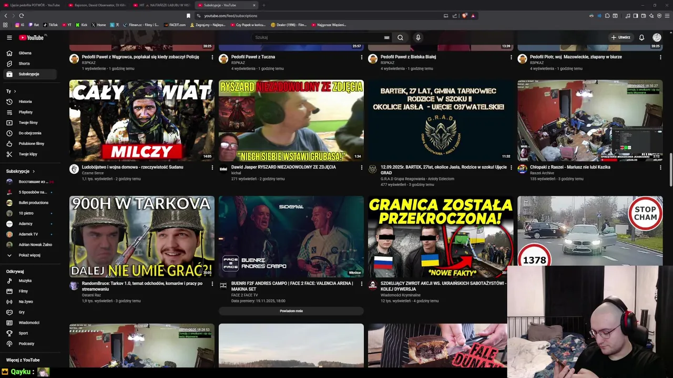
Task: Switch to Bajorson, Dawid Obserwator tab
Action: (97, 5)
